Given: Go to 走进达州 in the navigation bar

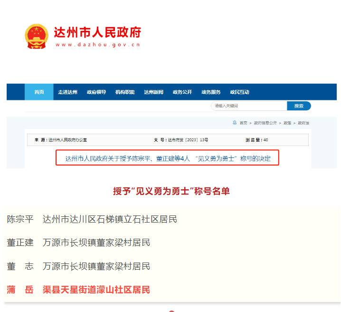Looking at the screenshot, I should pyautogui.click(x=67, y=92).
